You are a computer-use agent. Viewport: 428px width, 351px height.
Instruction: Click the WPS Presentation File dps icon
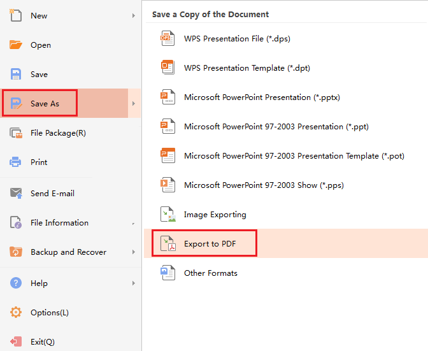(x=168, y=38)
